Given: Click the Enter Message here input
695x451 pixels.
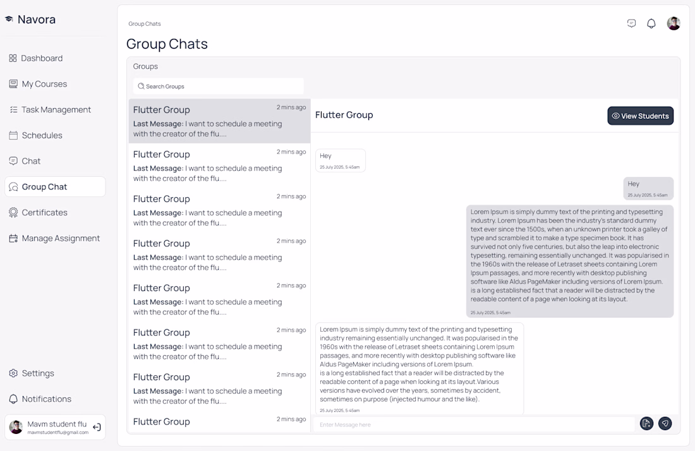Looking at the screenshot, I should click(x=474, y=424).
